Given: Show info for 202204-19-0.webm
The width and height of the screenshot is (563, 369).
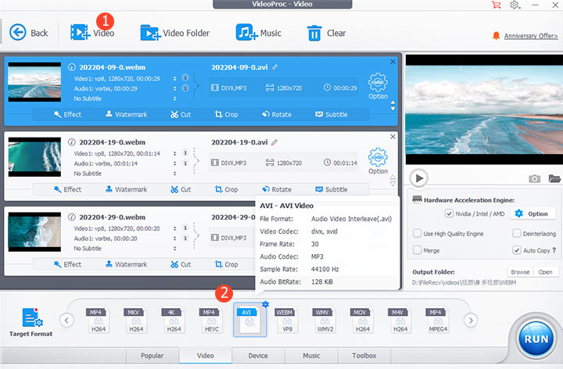Looking at the screenshot, I should point(72,142).
